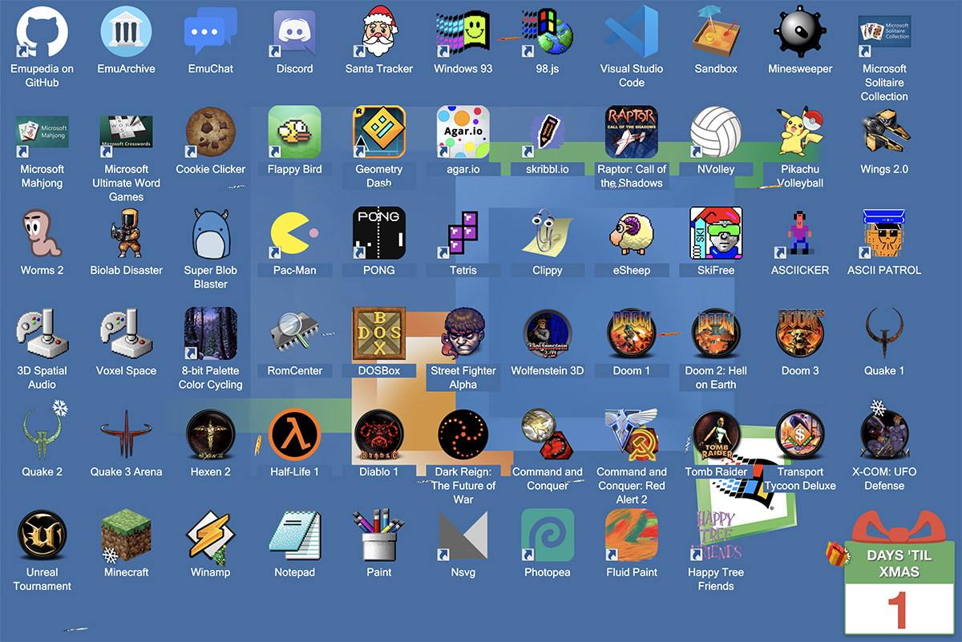Image resolution: width=962 pixels, height=642 pixels.
Task: Launch Winamp
Action: pos(210,535)
